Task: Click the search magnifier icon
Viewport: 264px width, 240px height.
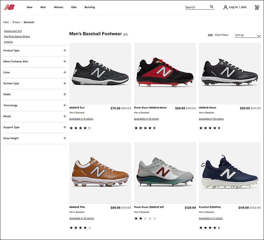Action: pyautogui.click(x=212, y=7)
